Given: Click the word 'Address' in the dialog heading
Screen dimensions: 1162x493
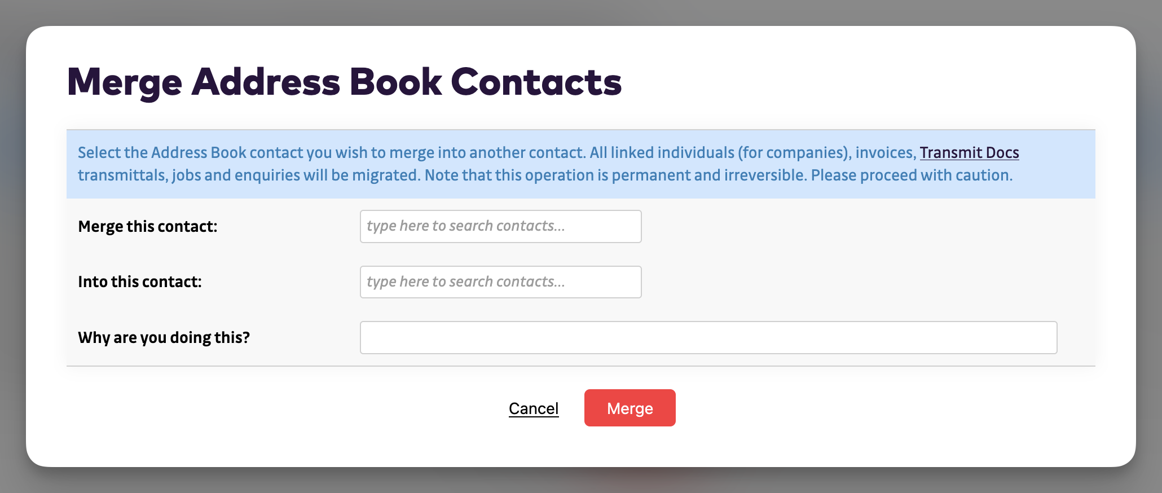Looking at the screenshot, I should (266, 82).
